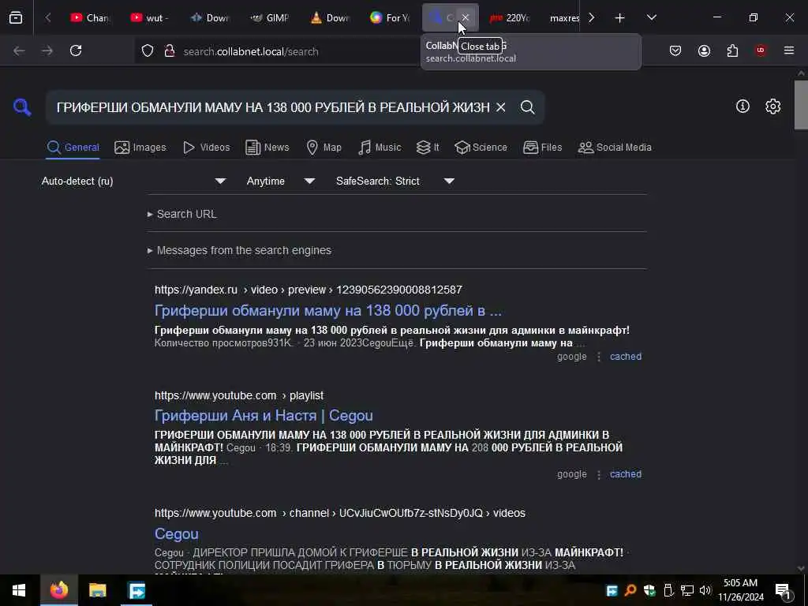
Task: Open the search preferences gear
Action: point(772,107)
